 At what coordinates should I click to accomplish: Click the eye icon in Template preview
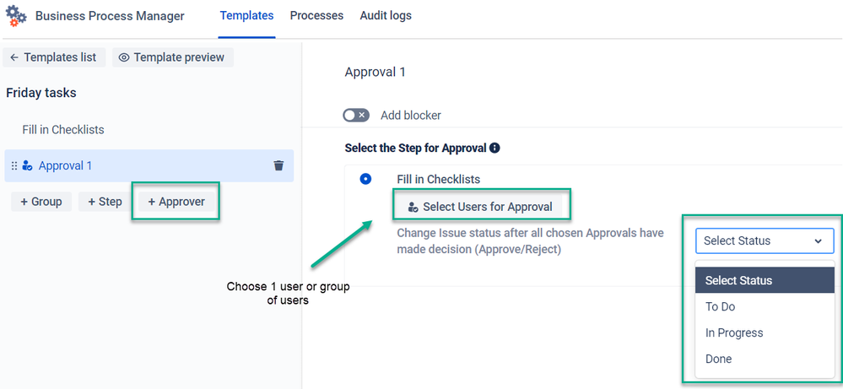point(124,57)
